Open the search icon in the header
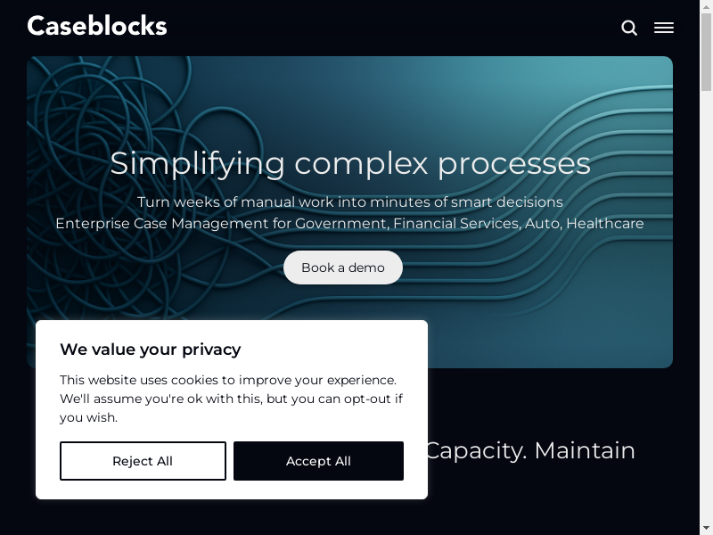713x535 pixels. pos(629,28)
